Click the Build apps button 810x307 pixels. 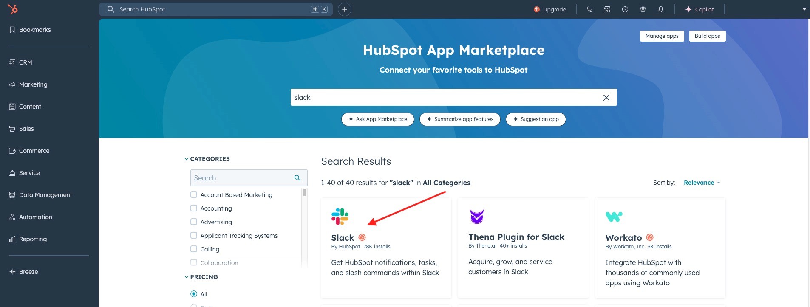707,36
